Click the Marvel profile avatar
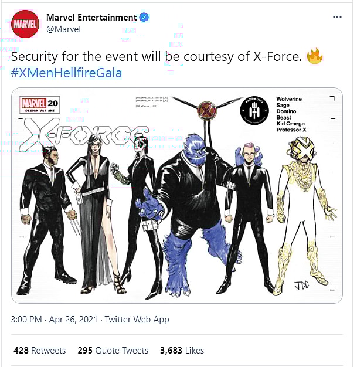The height and width of the screenshot is (367, 357). (x=26, y=23)
